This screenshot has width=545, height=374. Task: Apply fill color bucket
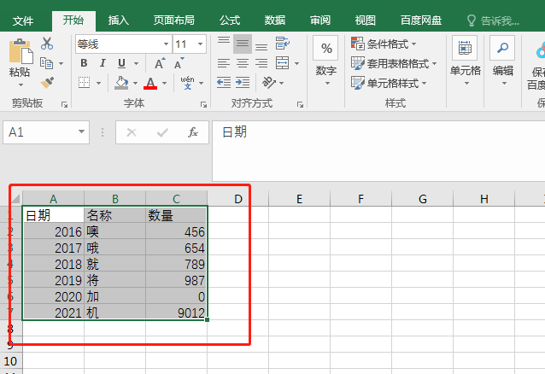point(121,83)
